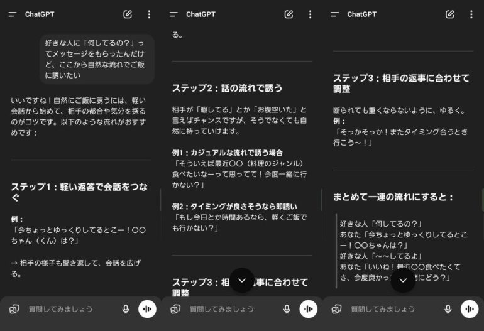
Task: Select the microphone icon in the middle panel
Action: [287, 309]
